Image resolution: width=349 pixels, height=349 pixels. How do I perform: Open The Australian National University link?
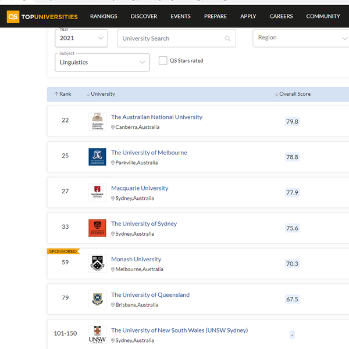click(x=157, y=117)
